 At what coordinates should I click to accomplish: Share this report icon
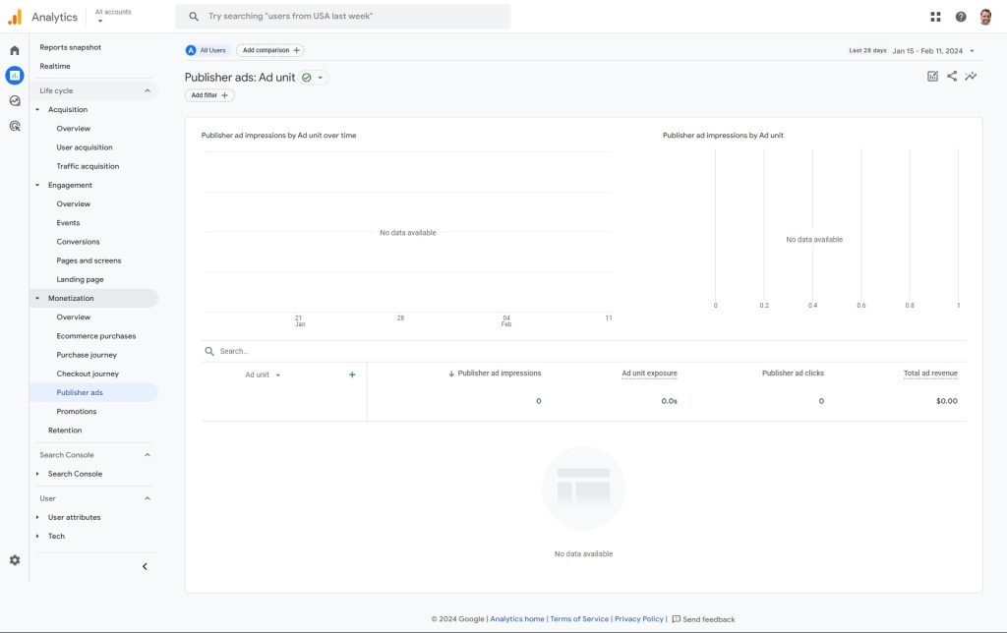click(952, 76)
